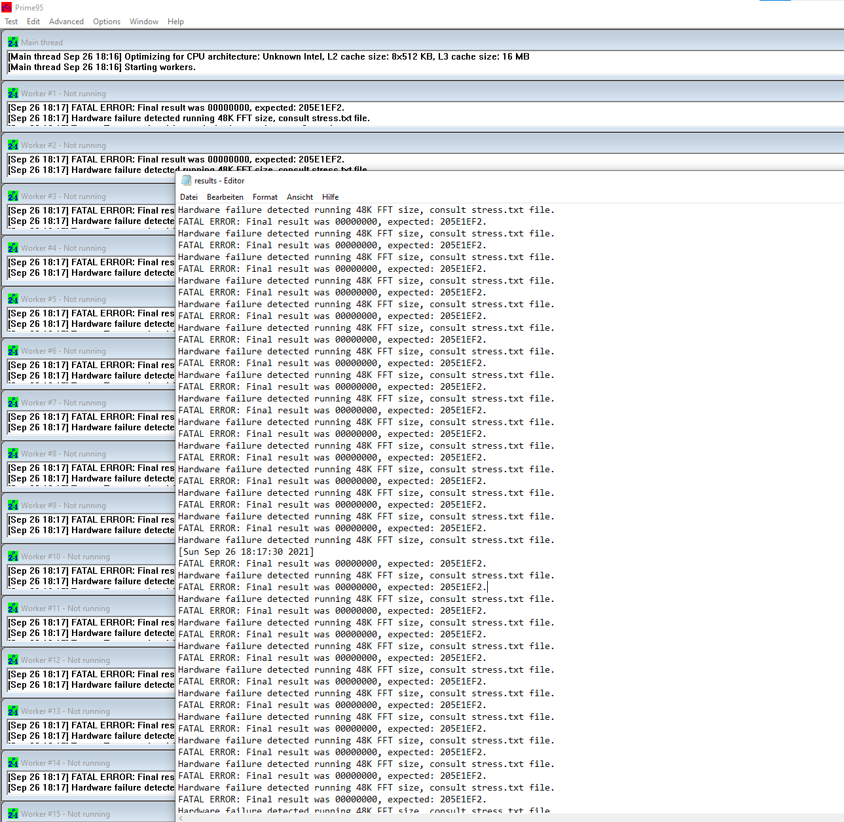Click the Worker #4 window icon
This screenshot has width=844, height=822.
13,248
